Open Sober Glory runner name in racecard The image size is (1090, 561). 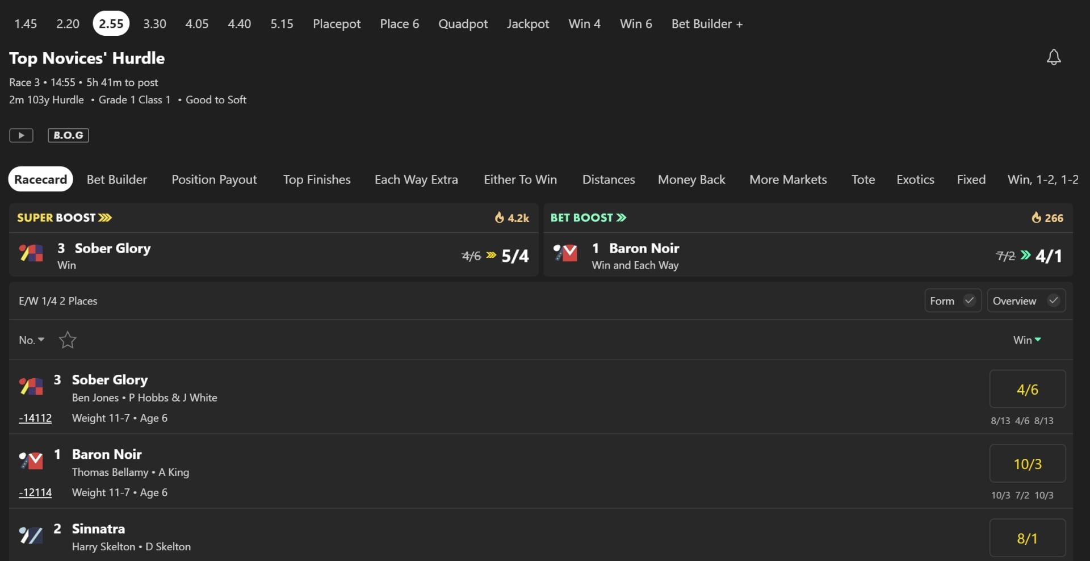110,380
